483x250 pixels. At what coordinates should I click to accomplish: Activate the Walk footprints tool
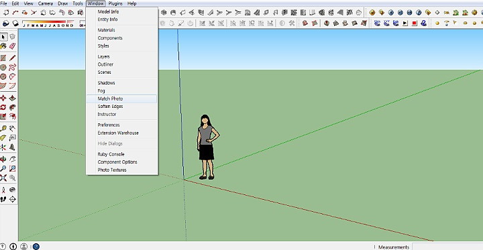3,199
